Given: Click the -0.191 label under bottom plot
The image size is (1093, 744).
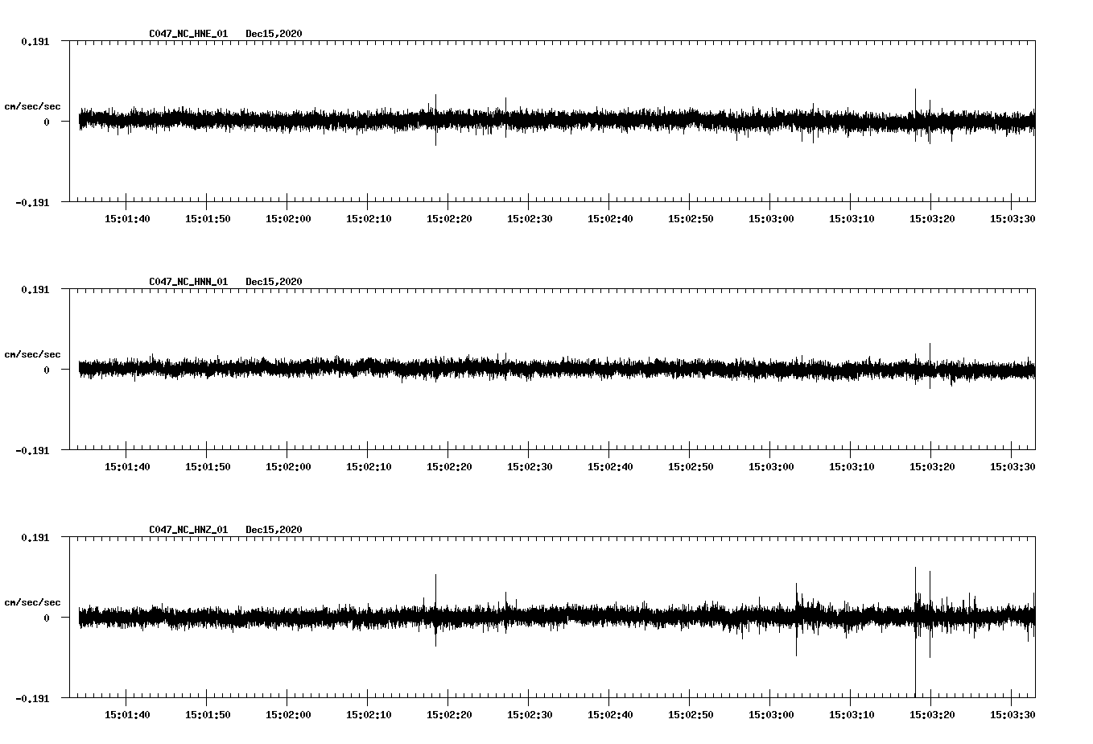Looking at the screenshot, I should 34,699.
